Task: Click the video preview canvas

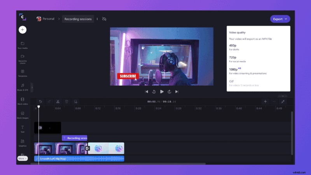Action: point(162,56)
